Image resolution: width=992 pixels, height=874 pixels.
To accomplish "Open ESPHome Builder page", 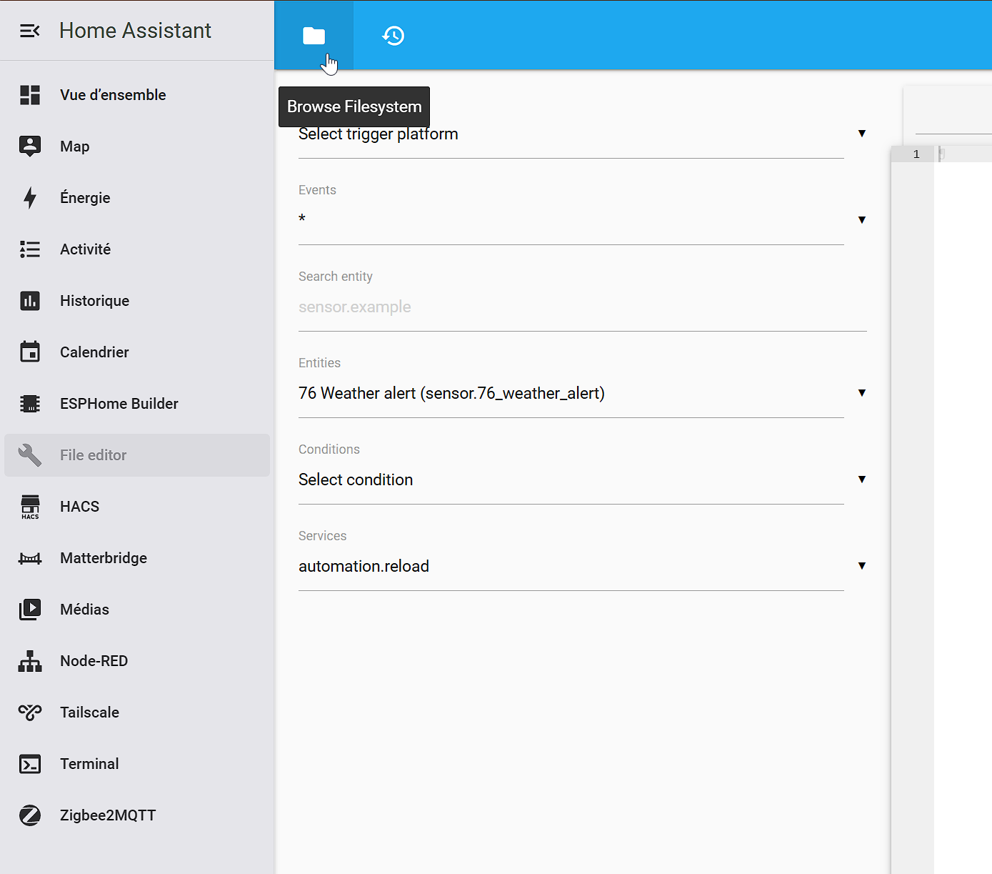I will pos(119,404).
